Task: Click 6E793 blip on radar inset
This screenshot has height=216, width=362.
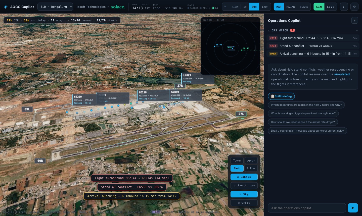Action: [x=215, y=46]
